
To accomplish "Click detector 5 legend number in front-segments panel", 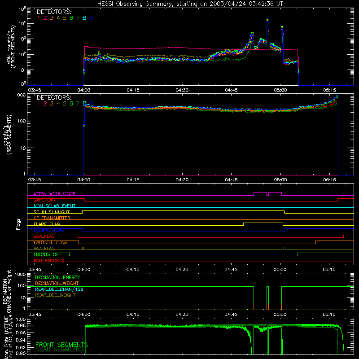I will [65, 18].
